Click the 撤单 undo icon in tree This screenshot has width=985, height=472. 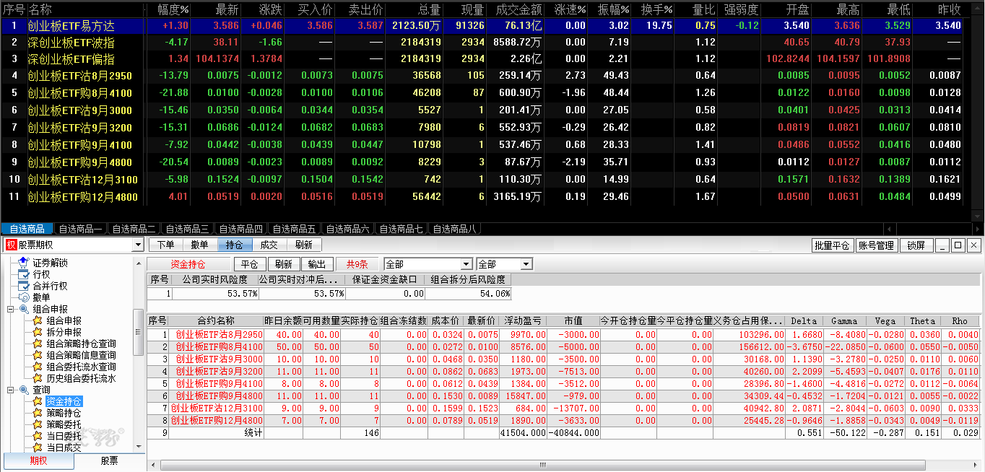pyautogui.click(x=24, y=297)
